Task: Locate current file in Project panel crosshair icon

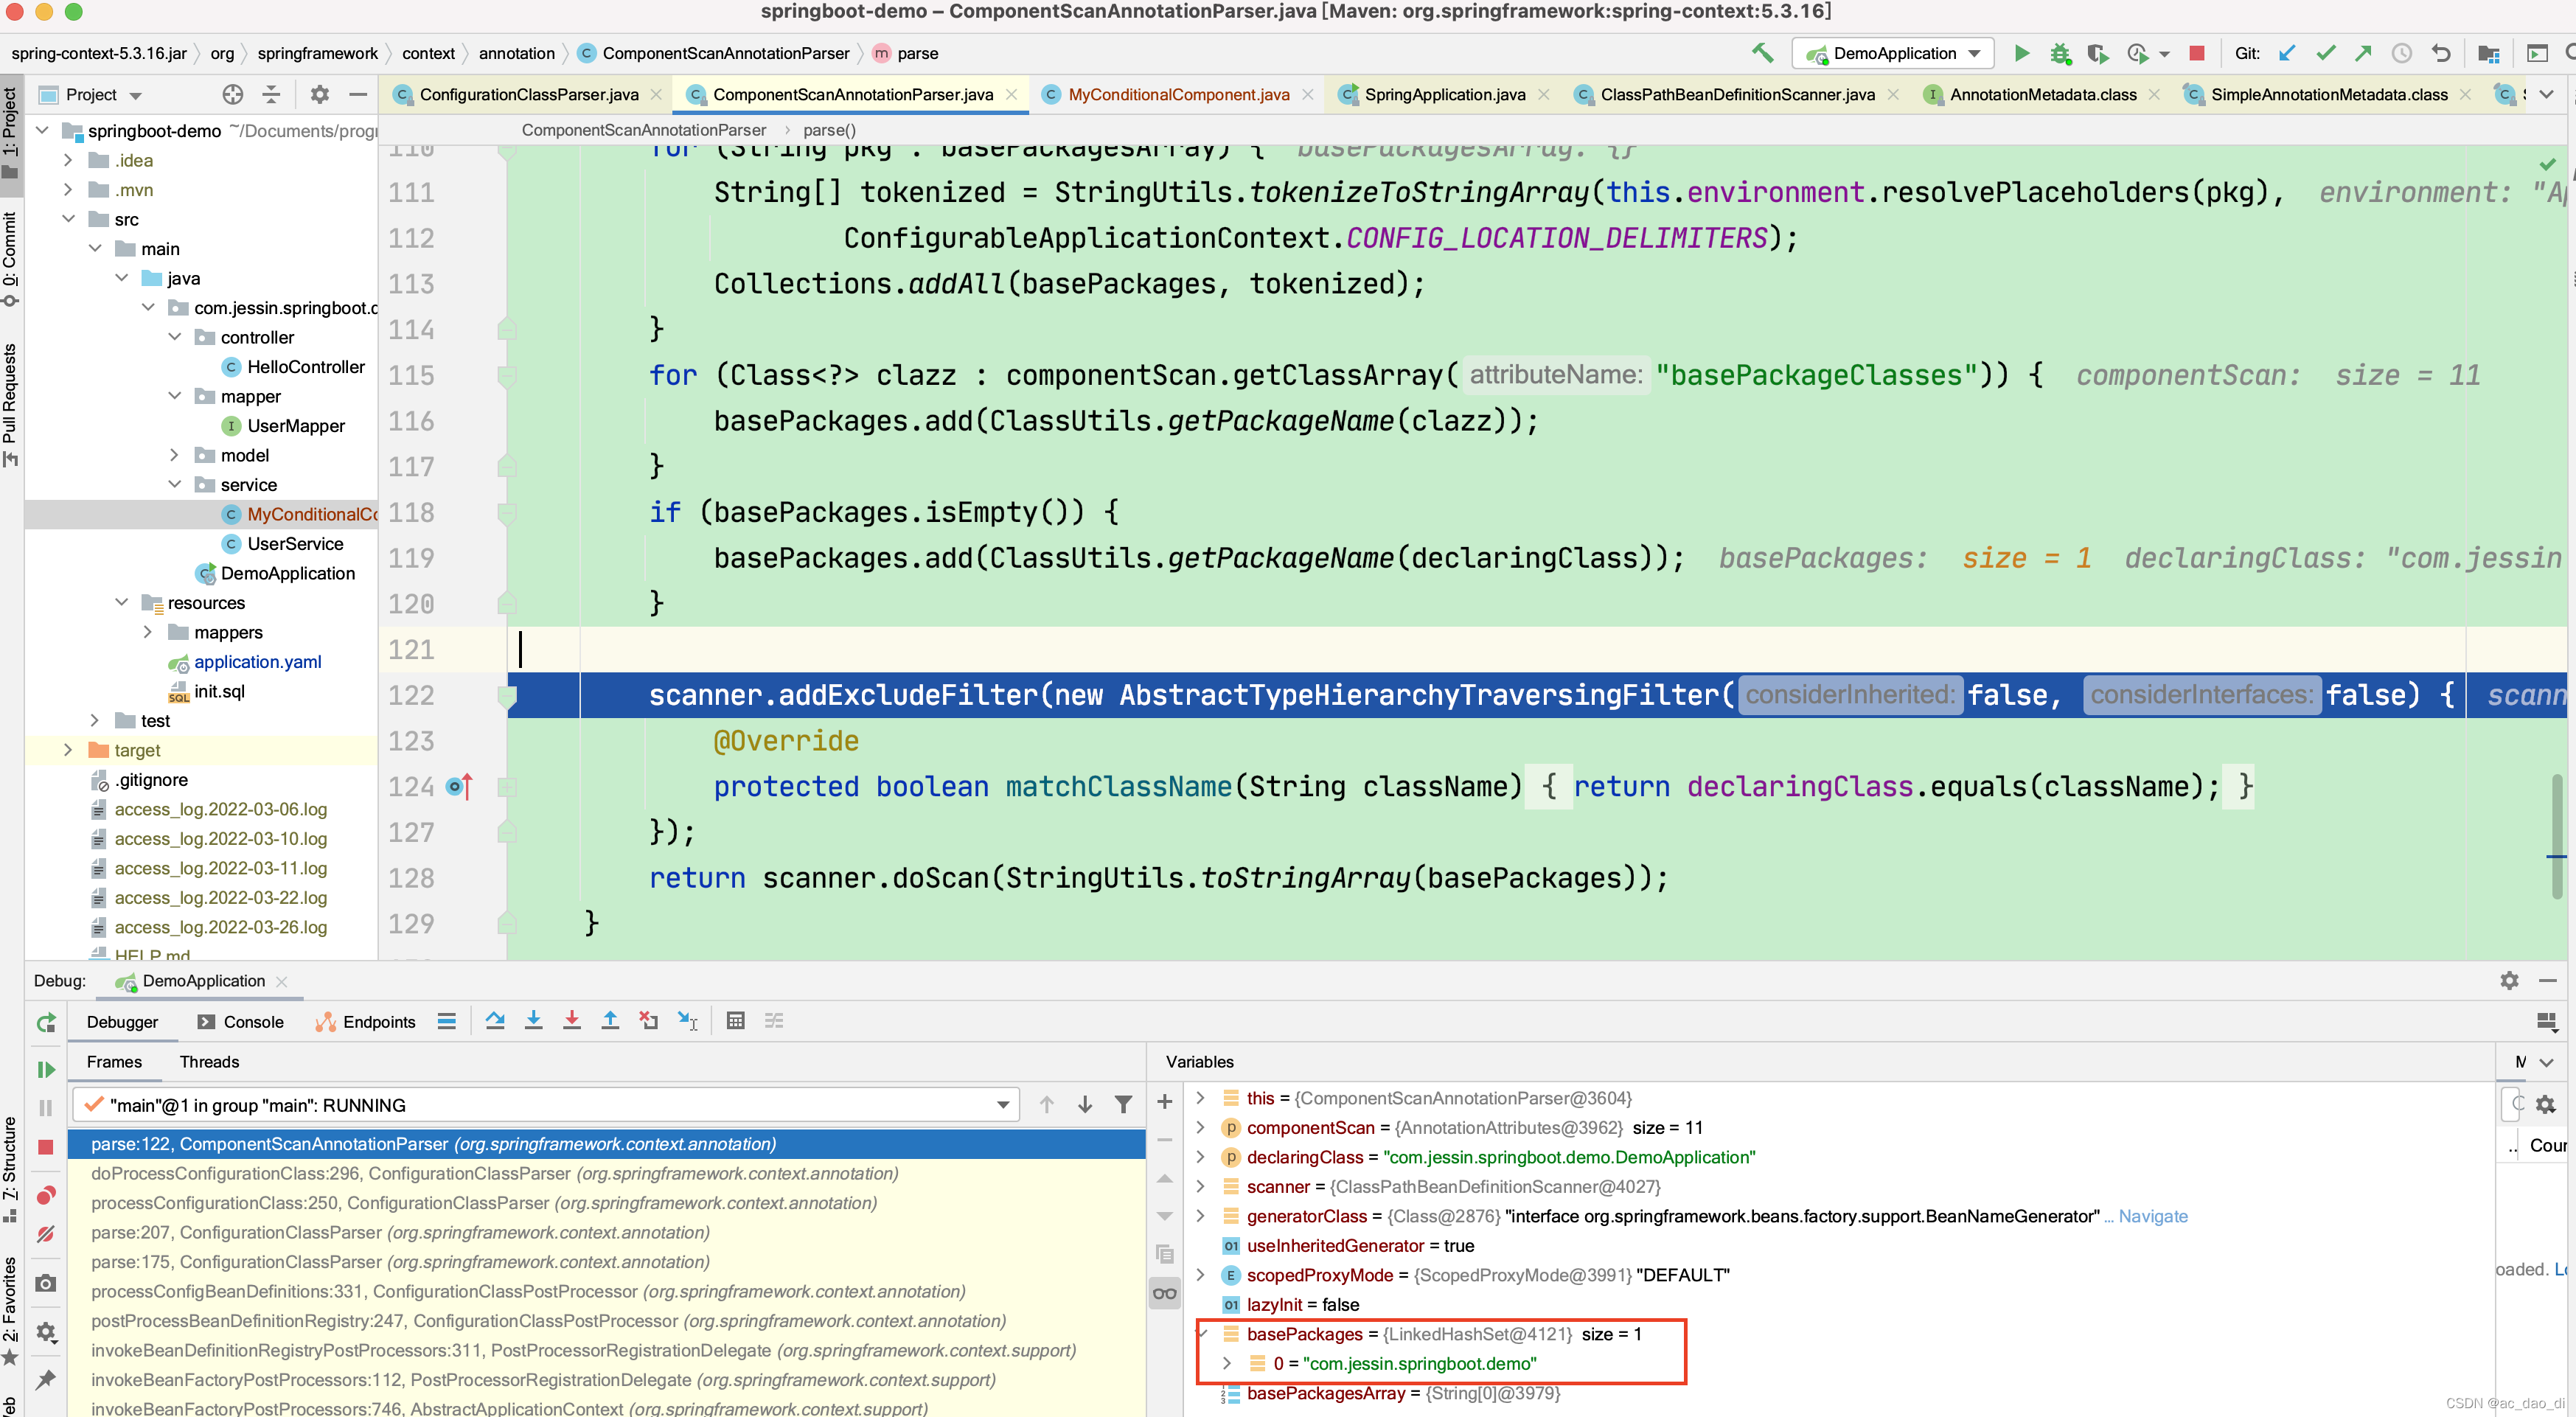Action: tap(232, 94)
